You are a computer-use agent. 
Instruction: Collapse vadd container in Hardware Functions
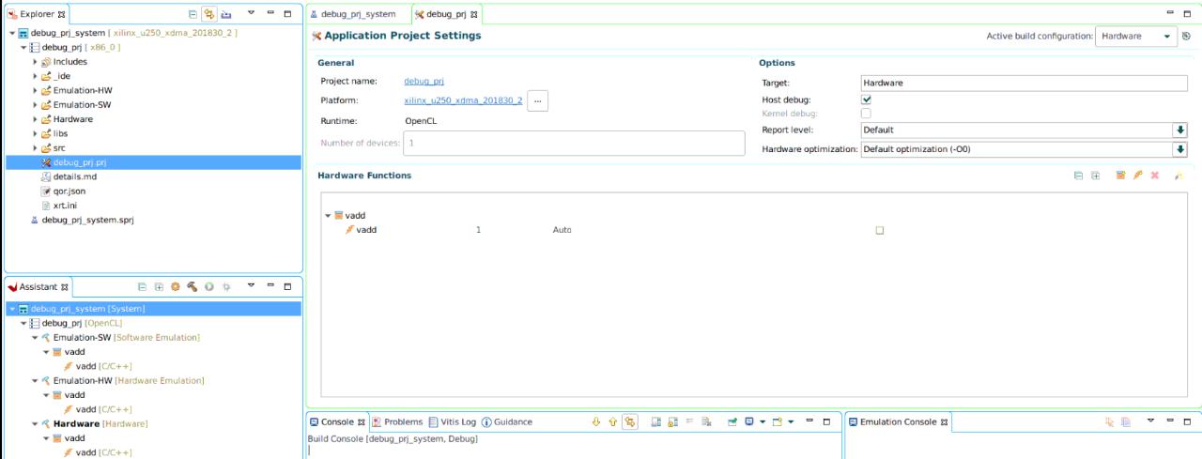click(328, 216)
